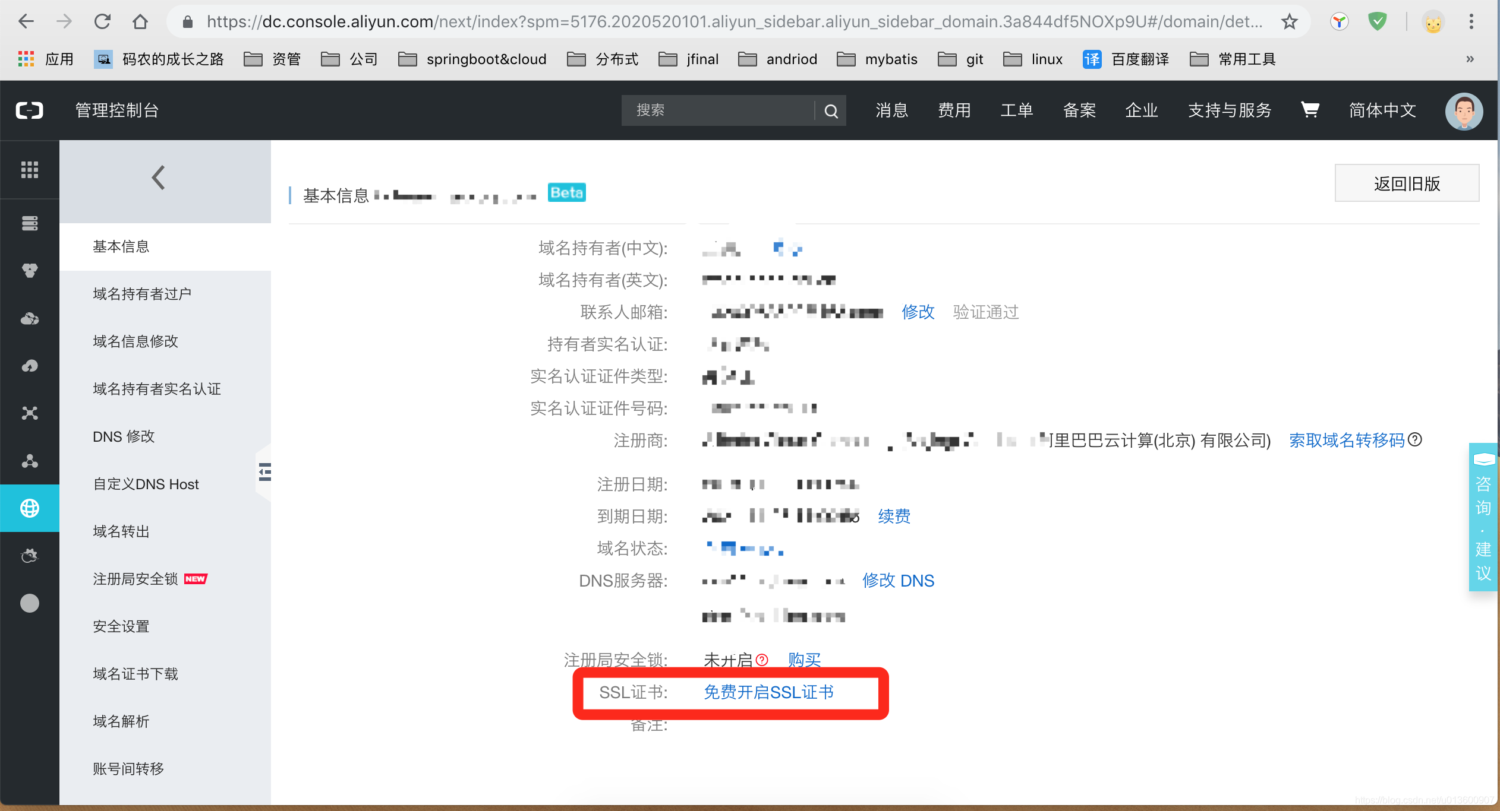Go to browser home icon
Viewport: 1500px width, 811px height.
[140, 22]
